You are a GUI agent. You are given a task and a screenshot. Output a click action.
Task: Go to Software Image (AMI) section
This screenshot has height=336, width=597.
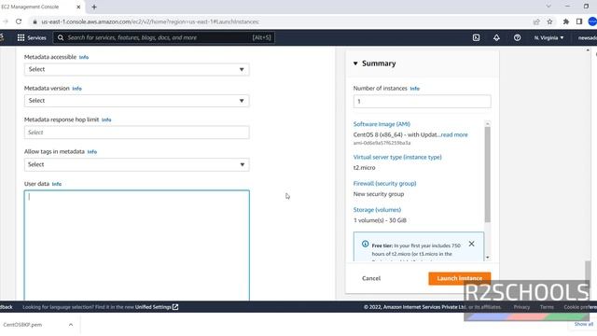coord(382,124)
